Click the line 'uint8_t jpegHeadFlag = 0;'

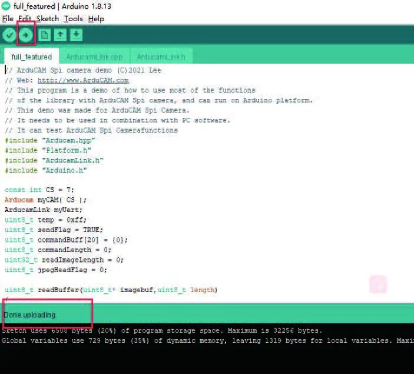click(x=56, y=270)
